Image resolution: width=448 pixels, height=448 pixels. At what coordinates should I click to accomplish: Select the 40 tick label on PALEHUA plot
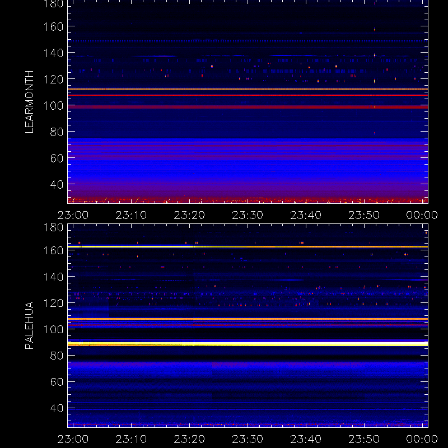tap(57, 408)
